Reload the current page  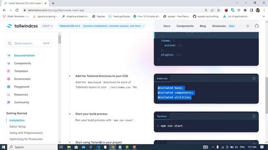click(17, 10)
